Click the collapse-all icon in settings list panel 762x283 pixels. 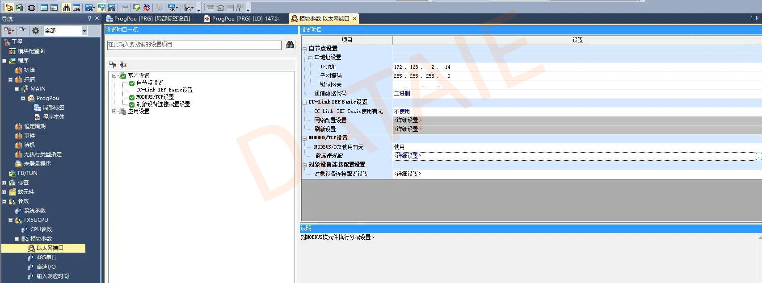tap(123, 65)
